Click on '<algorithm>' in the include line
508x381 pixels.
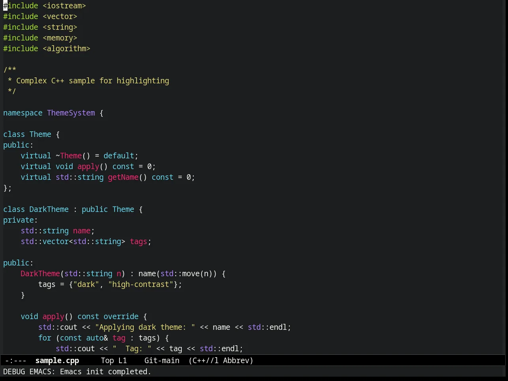(66, 48)
